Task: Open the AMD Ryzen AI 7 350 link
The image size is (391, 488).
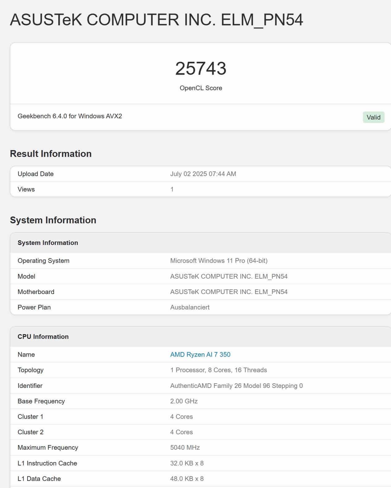Action: coord(200,355)
